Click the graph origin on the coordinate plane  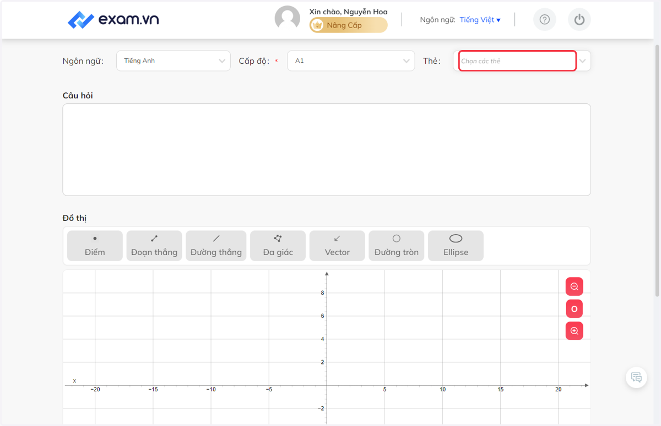(327, 385)
